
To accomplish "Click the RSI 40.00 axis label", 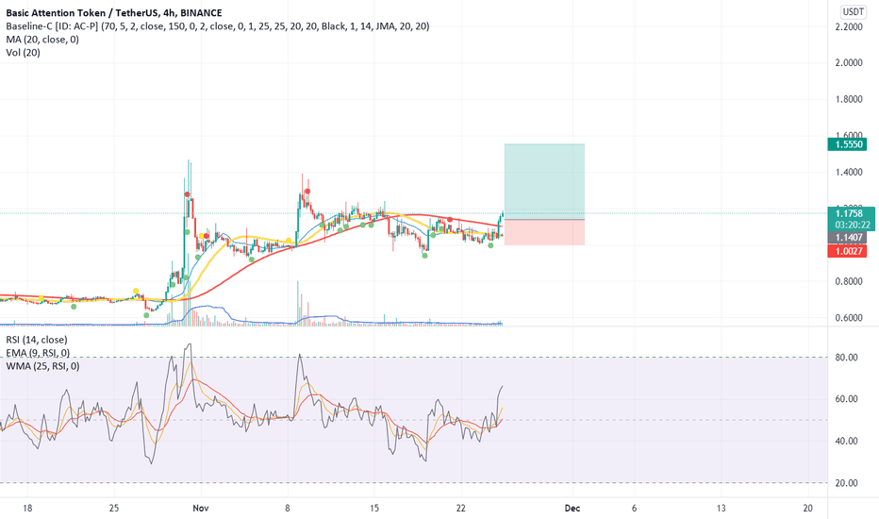I will pyautogui.click(x=847, y=441).
